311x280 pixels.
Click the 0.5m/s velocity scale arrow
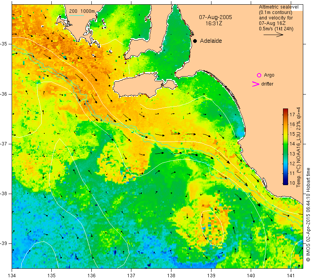click(x=273, y=35)
